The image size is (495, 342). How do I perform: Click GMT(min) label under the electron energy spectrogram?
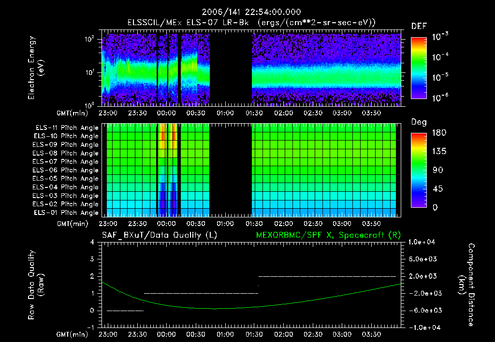point(73,113)
